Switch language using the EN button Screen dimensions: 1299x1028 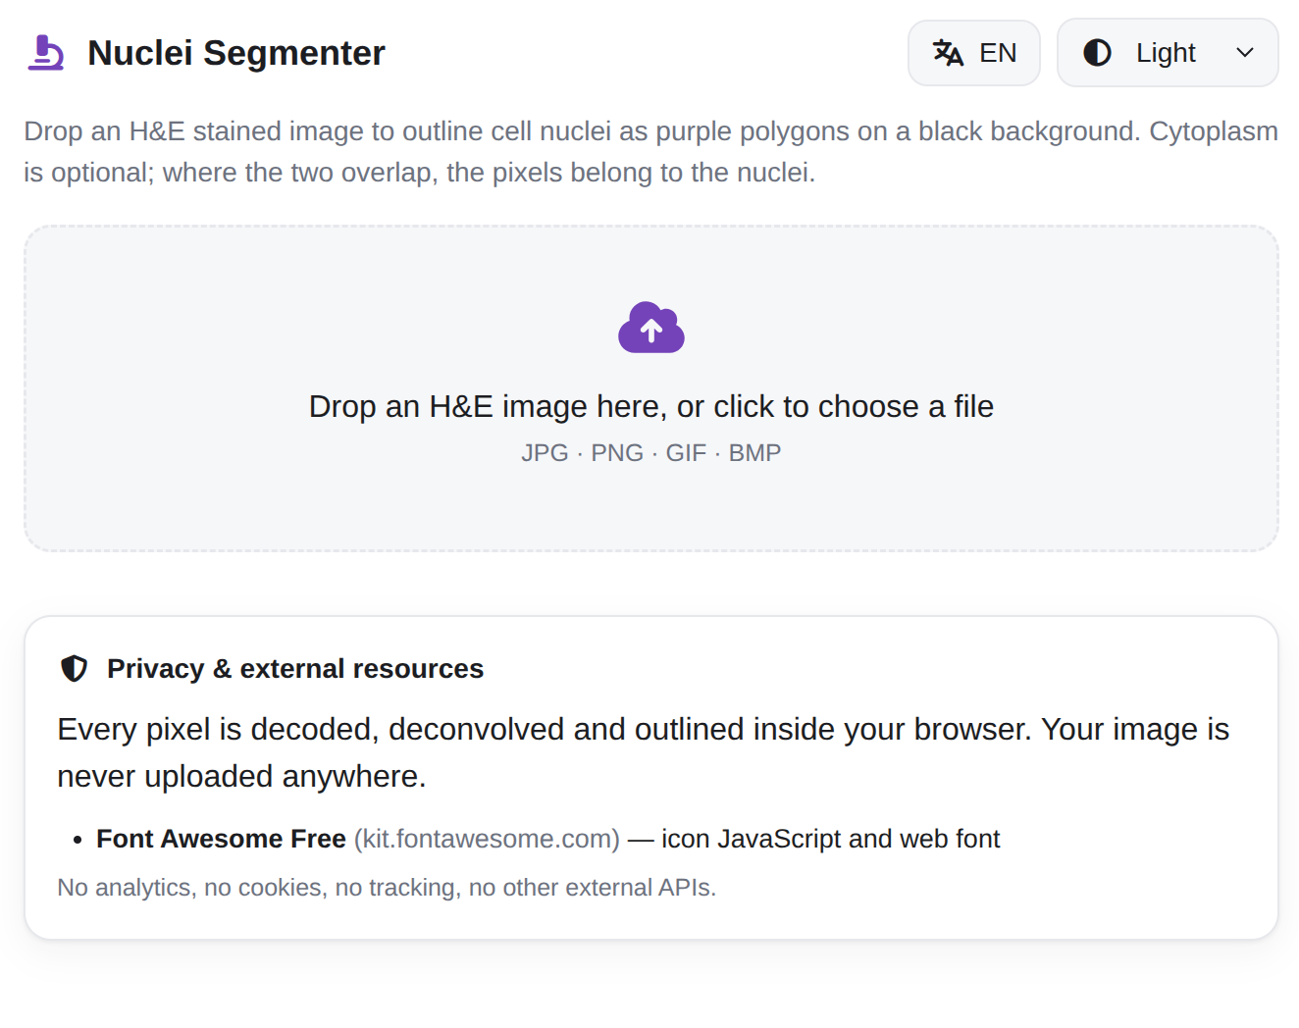(974, 53)
